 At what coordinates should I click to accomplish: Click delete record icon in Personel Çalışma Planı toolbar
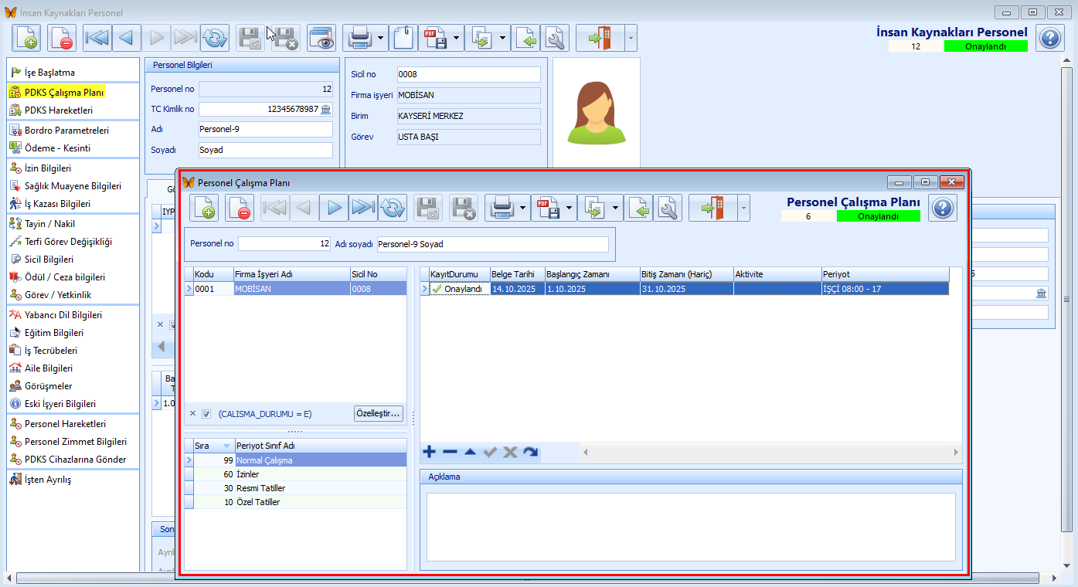pyautogui.click(x=240, y=208)
